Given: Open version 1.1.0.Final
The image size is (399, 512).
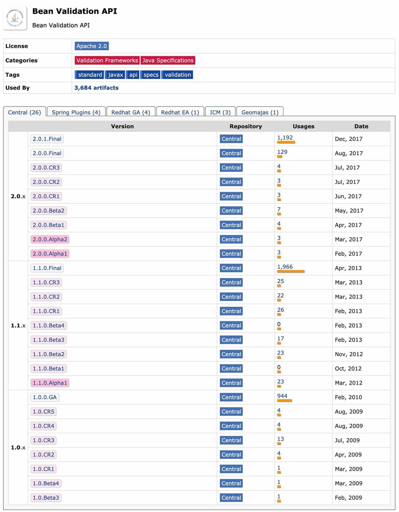Looking at the screenshot, I should (47, 268).
